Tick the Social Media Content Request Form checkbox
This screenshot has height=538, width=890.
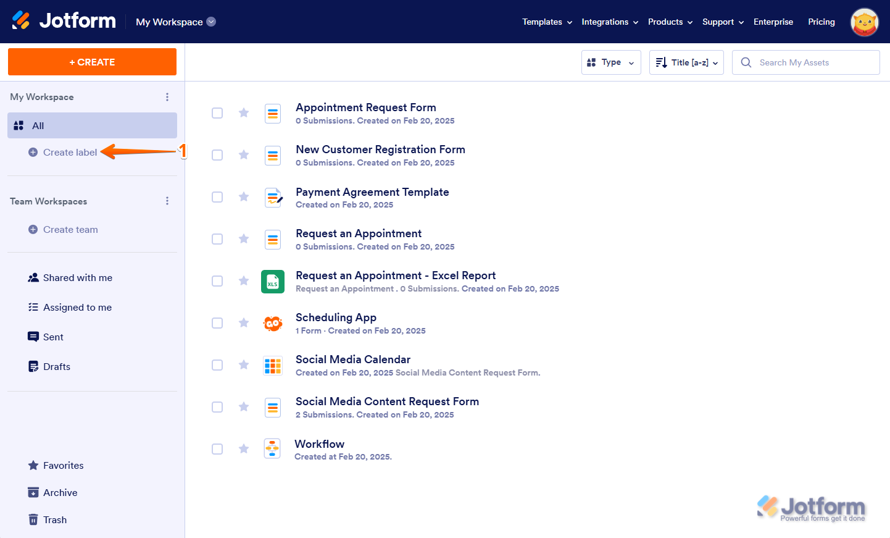coord(217,407)
